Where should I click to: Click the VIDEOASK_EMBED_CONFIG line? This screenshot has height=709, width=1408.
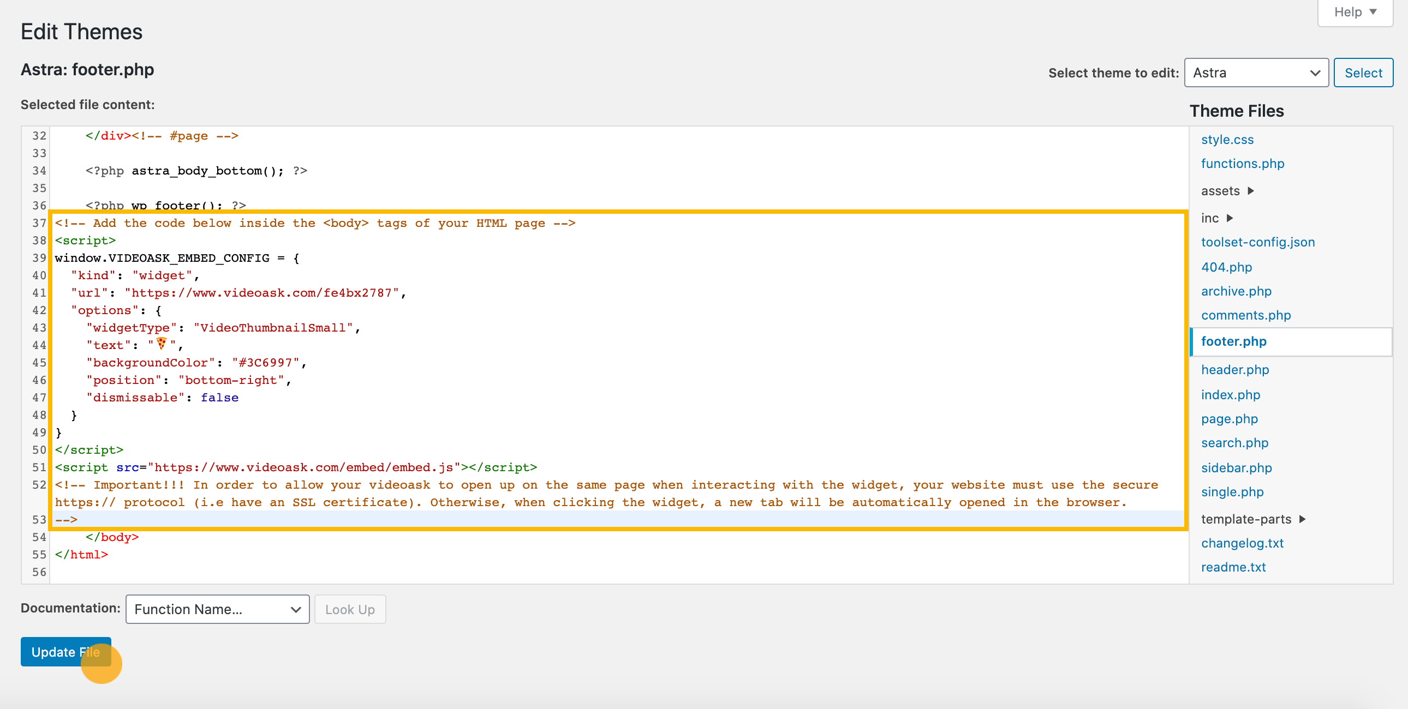(177, 259)
